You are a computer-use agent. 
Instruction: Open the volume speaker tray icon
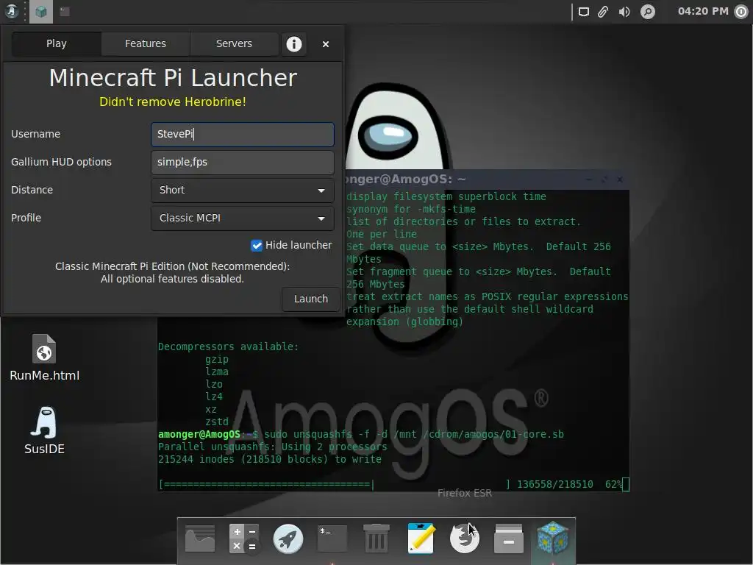[624, 12]
